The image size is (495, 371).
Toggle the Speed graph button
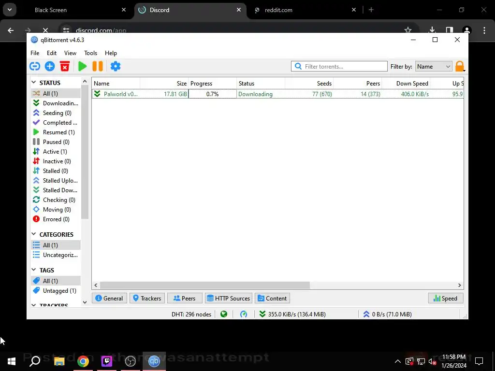(x=446, y=298)
